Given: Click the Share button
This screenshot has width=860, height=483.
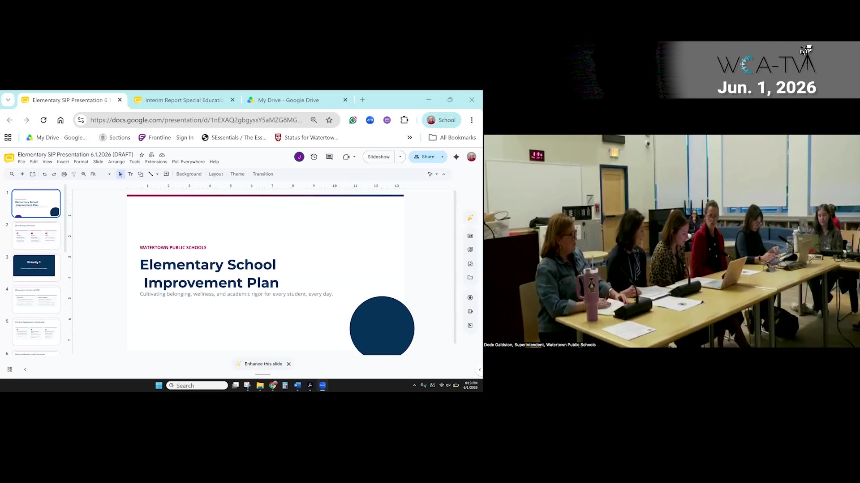Looking at the screenshot, I should [424, 157].
